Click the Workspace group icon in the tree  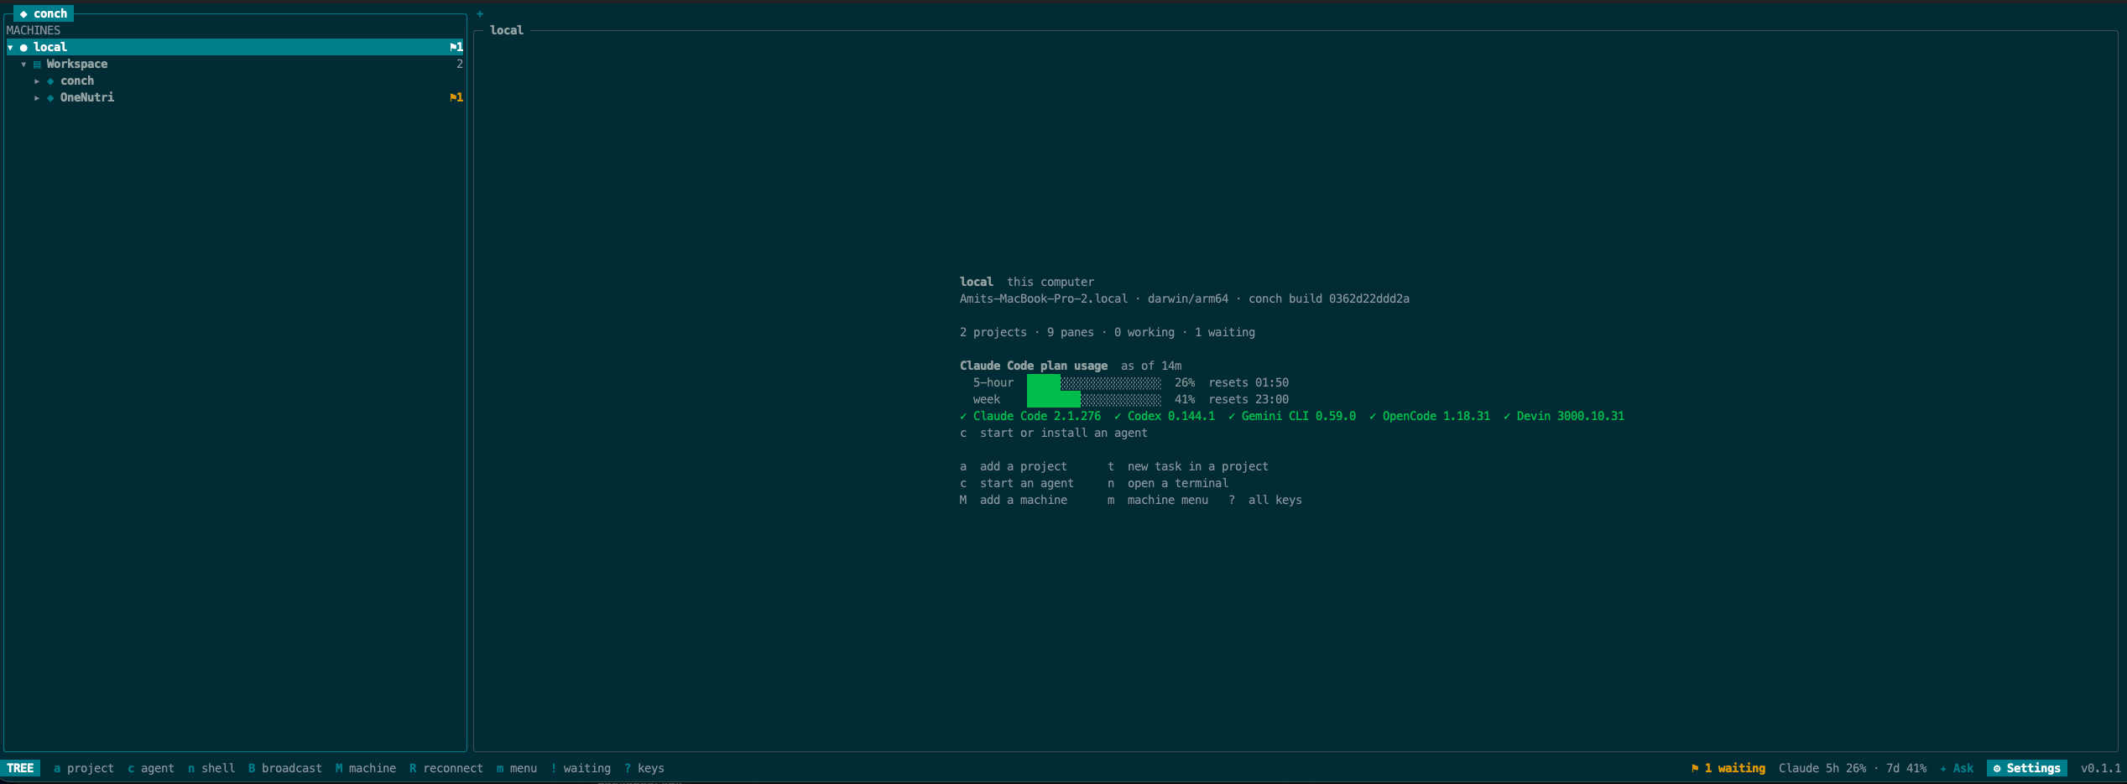point(37,64)
